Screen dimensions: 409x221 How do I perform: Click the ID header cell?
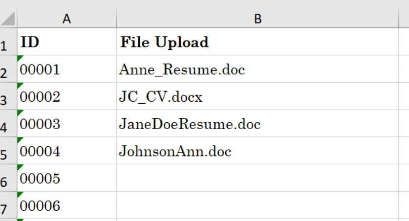(x=67, y=42)
